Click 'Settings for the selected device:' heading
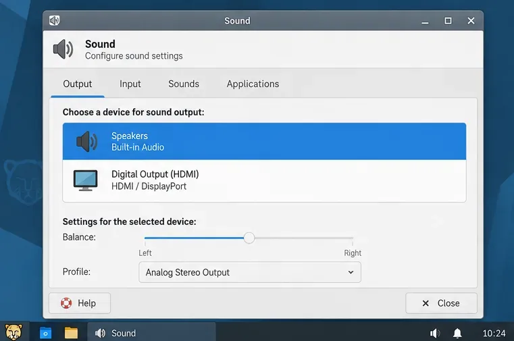514x341 pixels. 130,221
